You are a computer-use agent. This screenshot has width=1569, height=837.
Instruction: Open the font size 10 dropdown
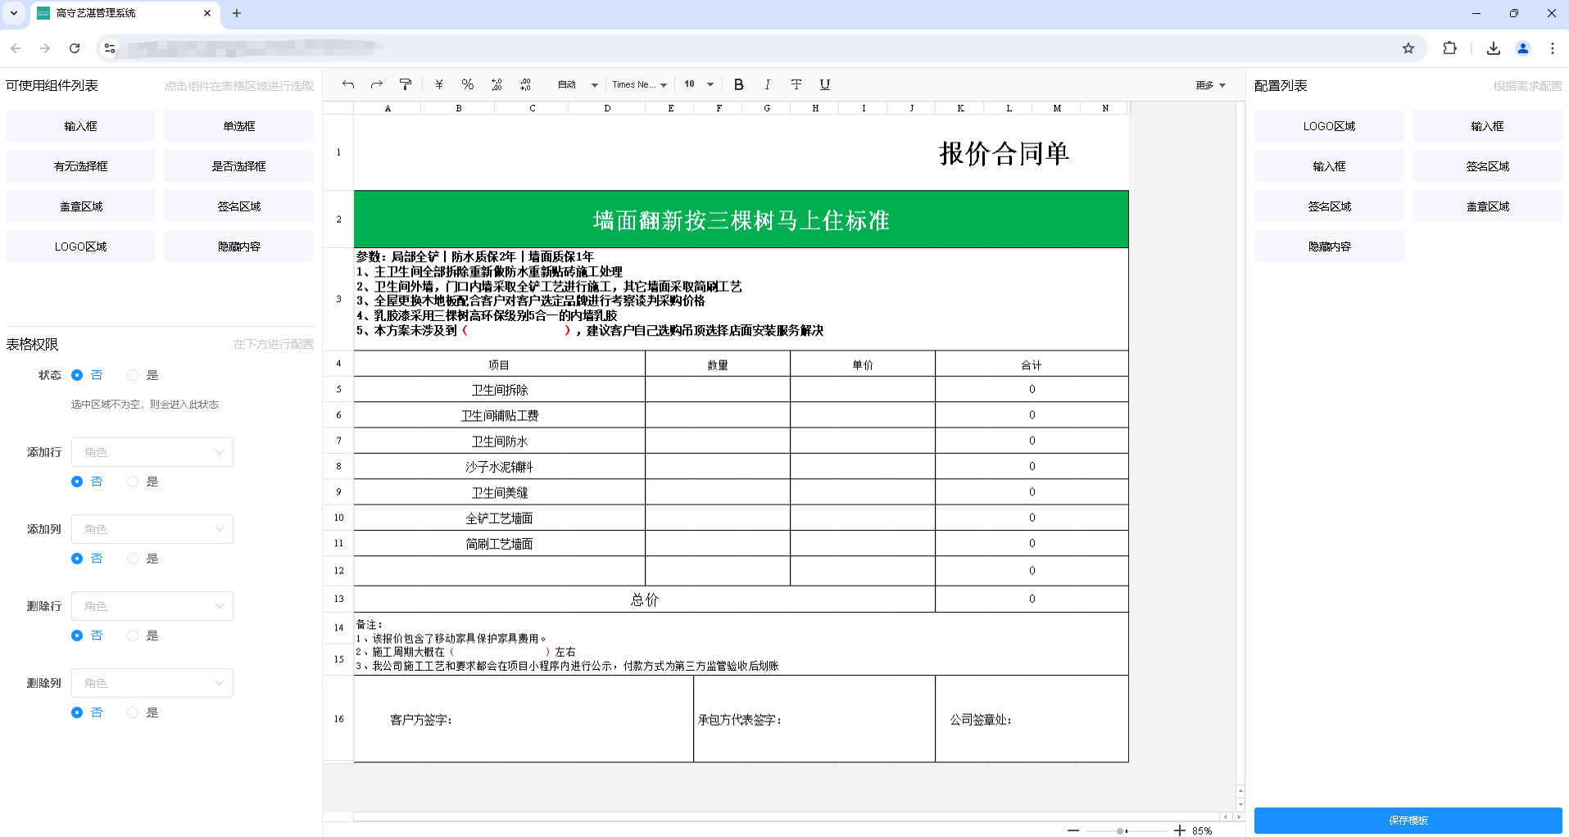click(x=699, y=84)
